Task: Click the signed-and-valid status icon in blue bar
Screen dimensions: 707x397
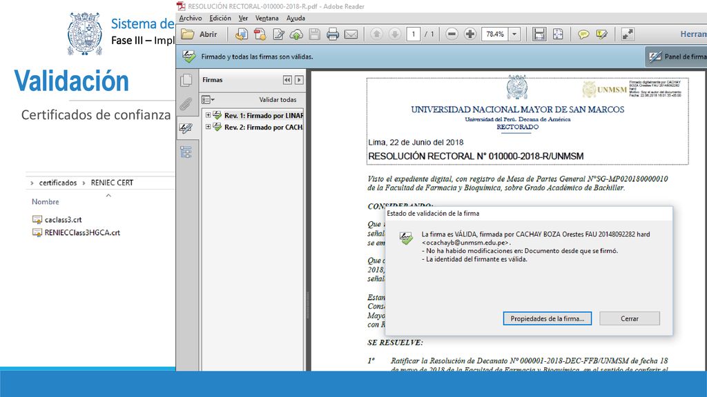Action: pos(189,57)
